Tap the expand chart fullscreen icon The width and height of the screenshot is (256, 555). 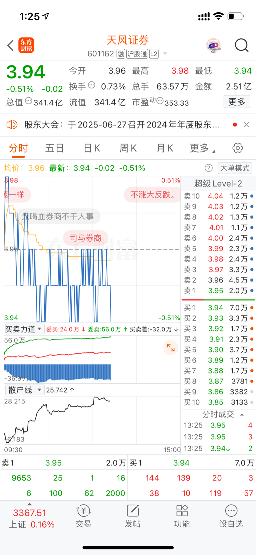point(171,347)
